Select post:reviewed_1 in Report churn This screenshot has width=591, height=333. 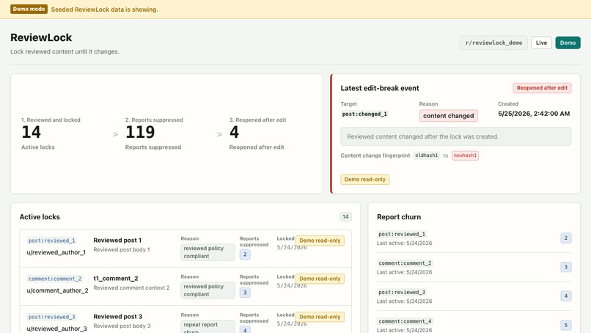[402, 234]
